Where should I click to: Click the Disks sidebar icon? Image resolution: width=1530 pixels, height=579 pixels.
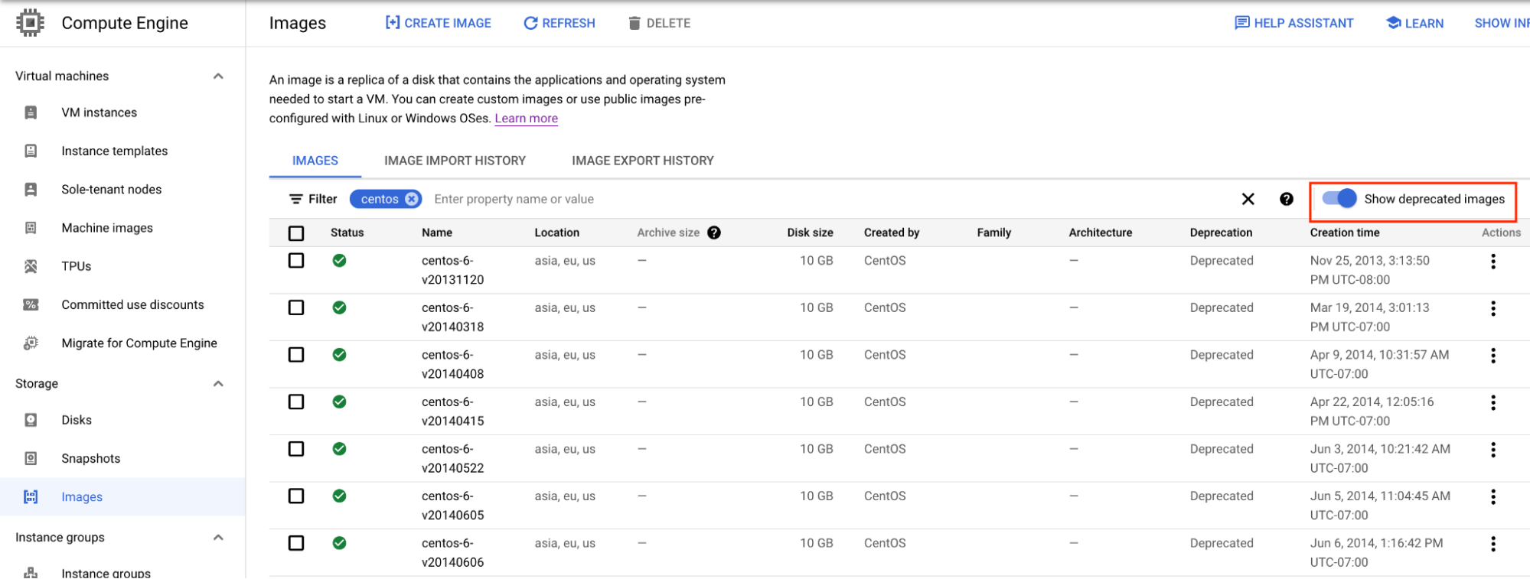pyautogui.click(x=31, y=420)
